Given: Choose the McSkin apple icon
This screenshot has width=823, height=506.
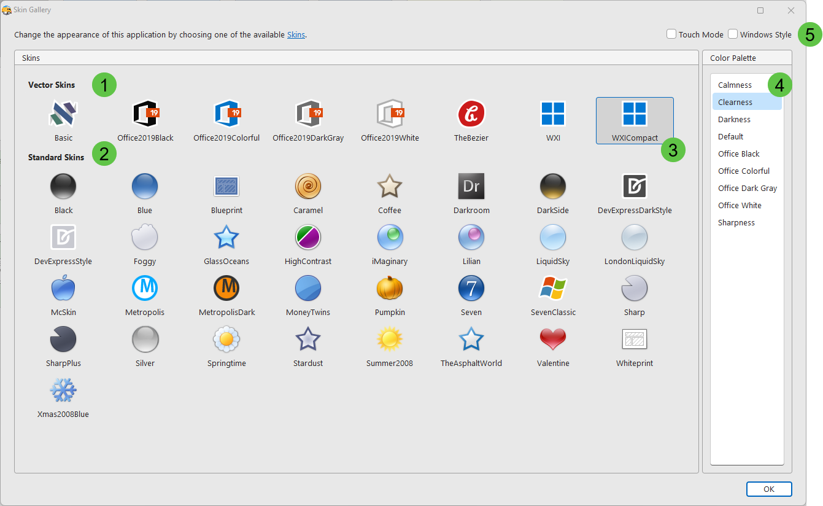Looking at the screenshot, I should 63,288.
